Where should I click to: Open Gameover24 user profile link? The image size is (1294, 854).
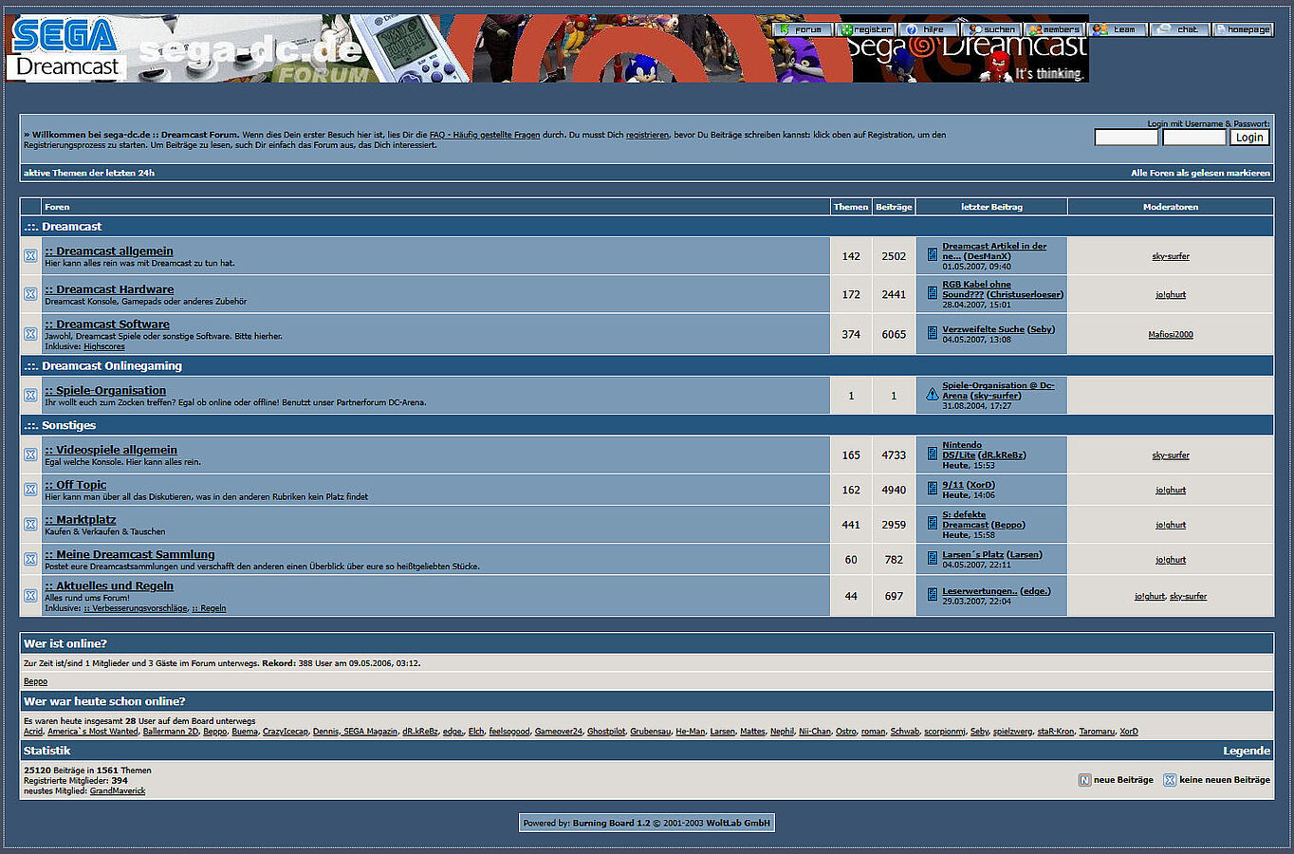point(559,732)
